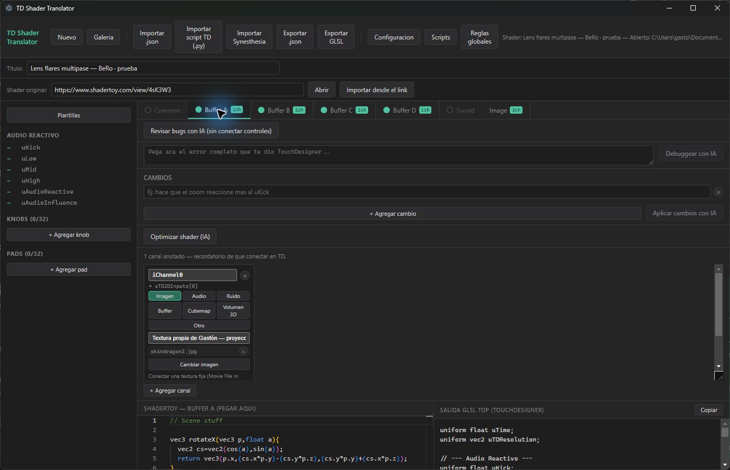730x470 pixels.
Task: Select the uKick uniform
Action: click(31, 147)
